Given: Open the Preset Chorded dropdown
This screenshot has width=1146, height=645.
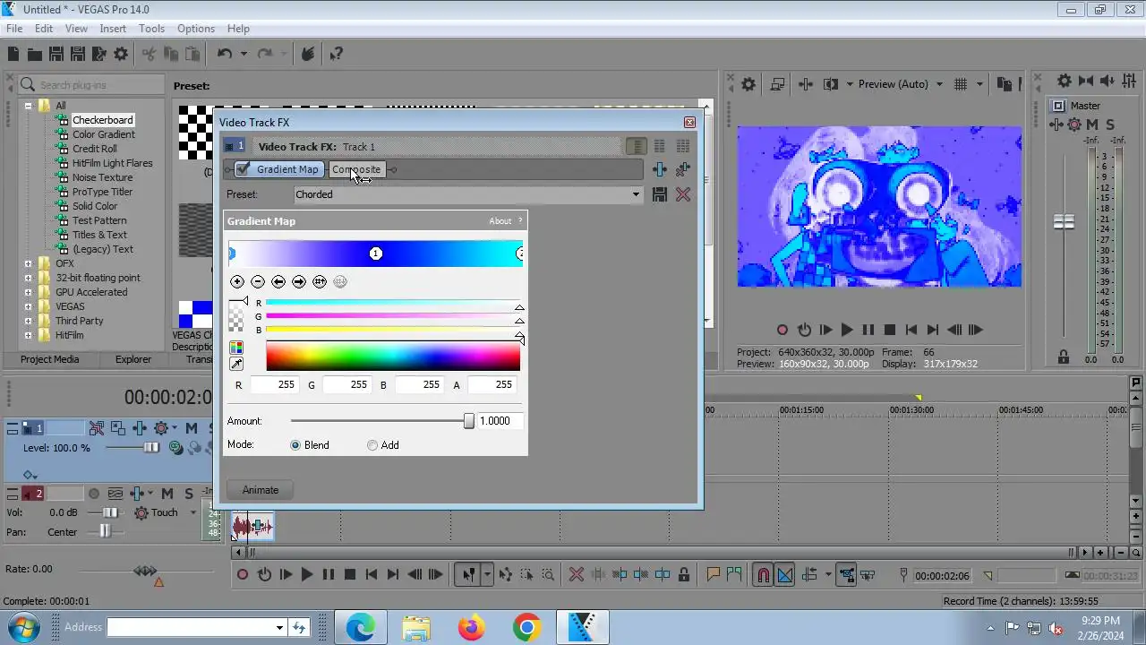Looking at the screenshot, I should (636, 194).
